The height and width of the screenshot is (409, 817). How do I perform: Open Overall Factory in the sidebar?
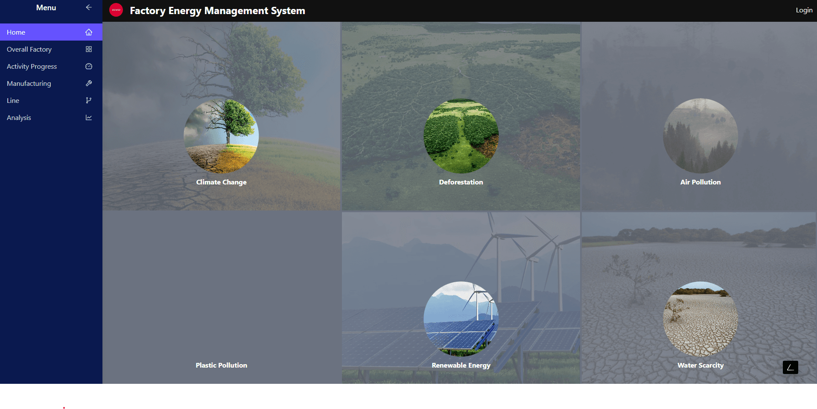51,49
